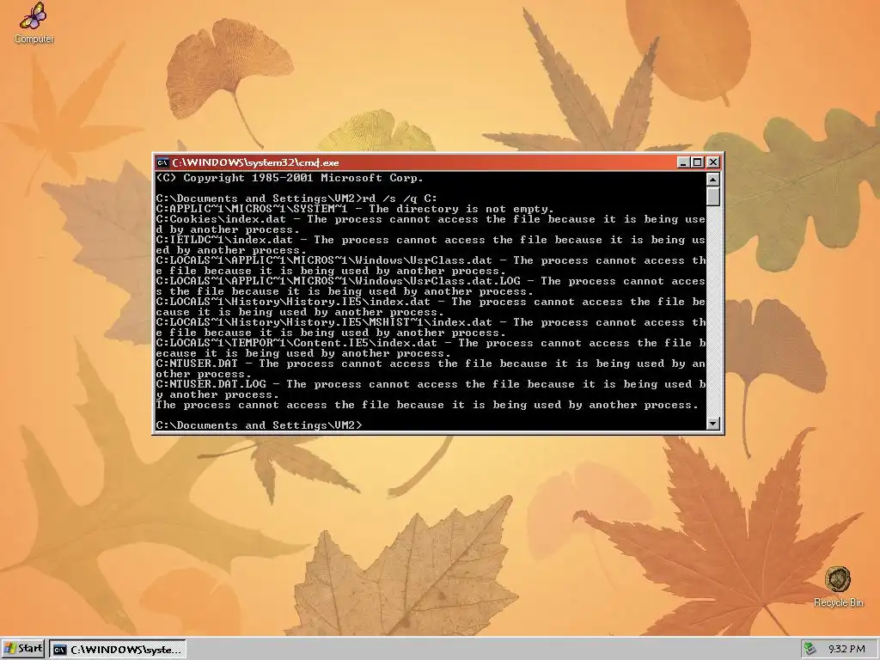This screenshot has height=660, width=880.
Task: Click the C:NTUSER.DAT.LOG error line
Action: [431, 389]
